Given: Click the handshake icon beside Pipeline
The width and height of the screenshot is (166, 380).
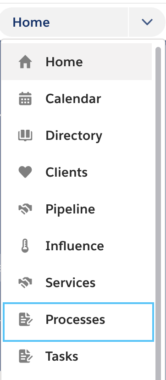Looking at the screenshot, I should 25,209.
